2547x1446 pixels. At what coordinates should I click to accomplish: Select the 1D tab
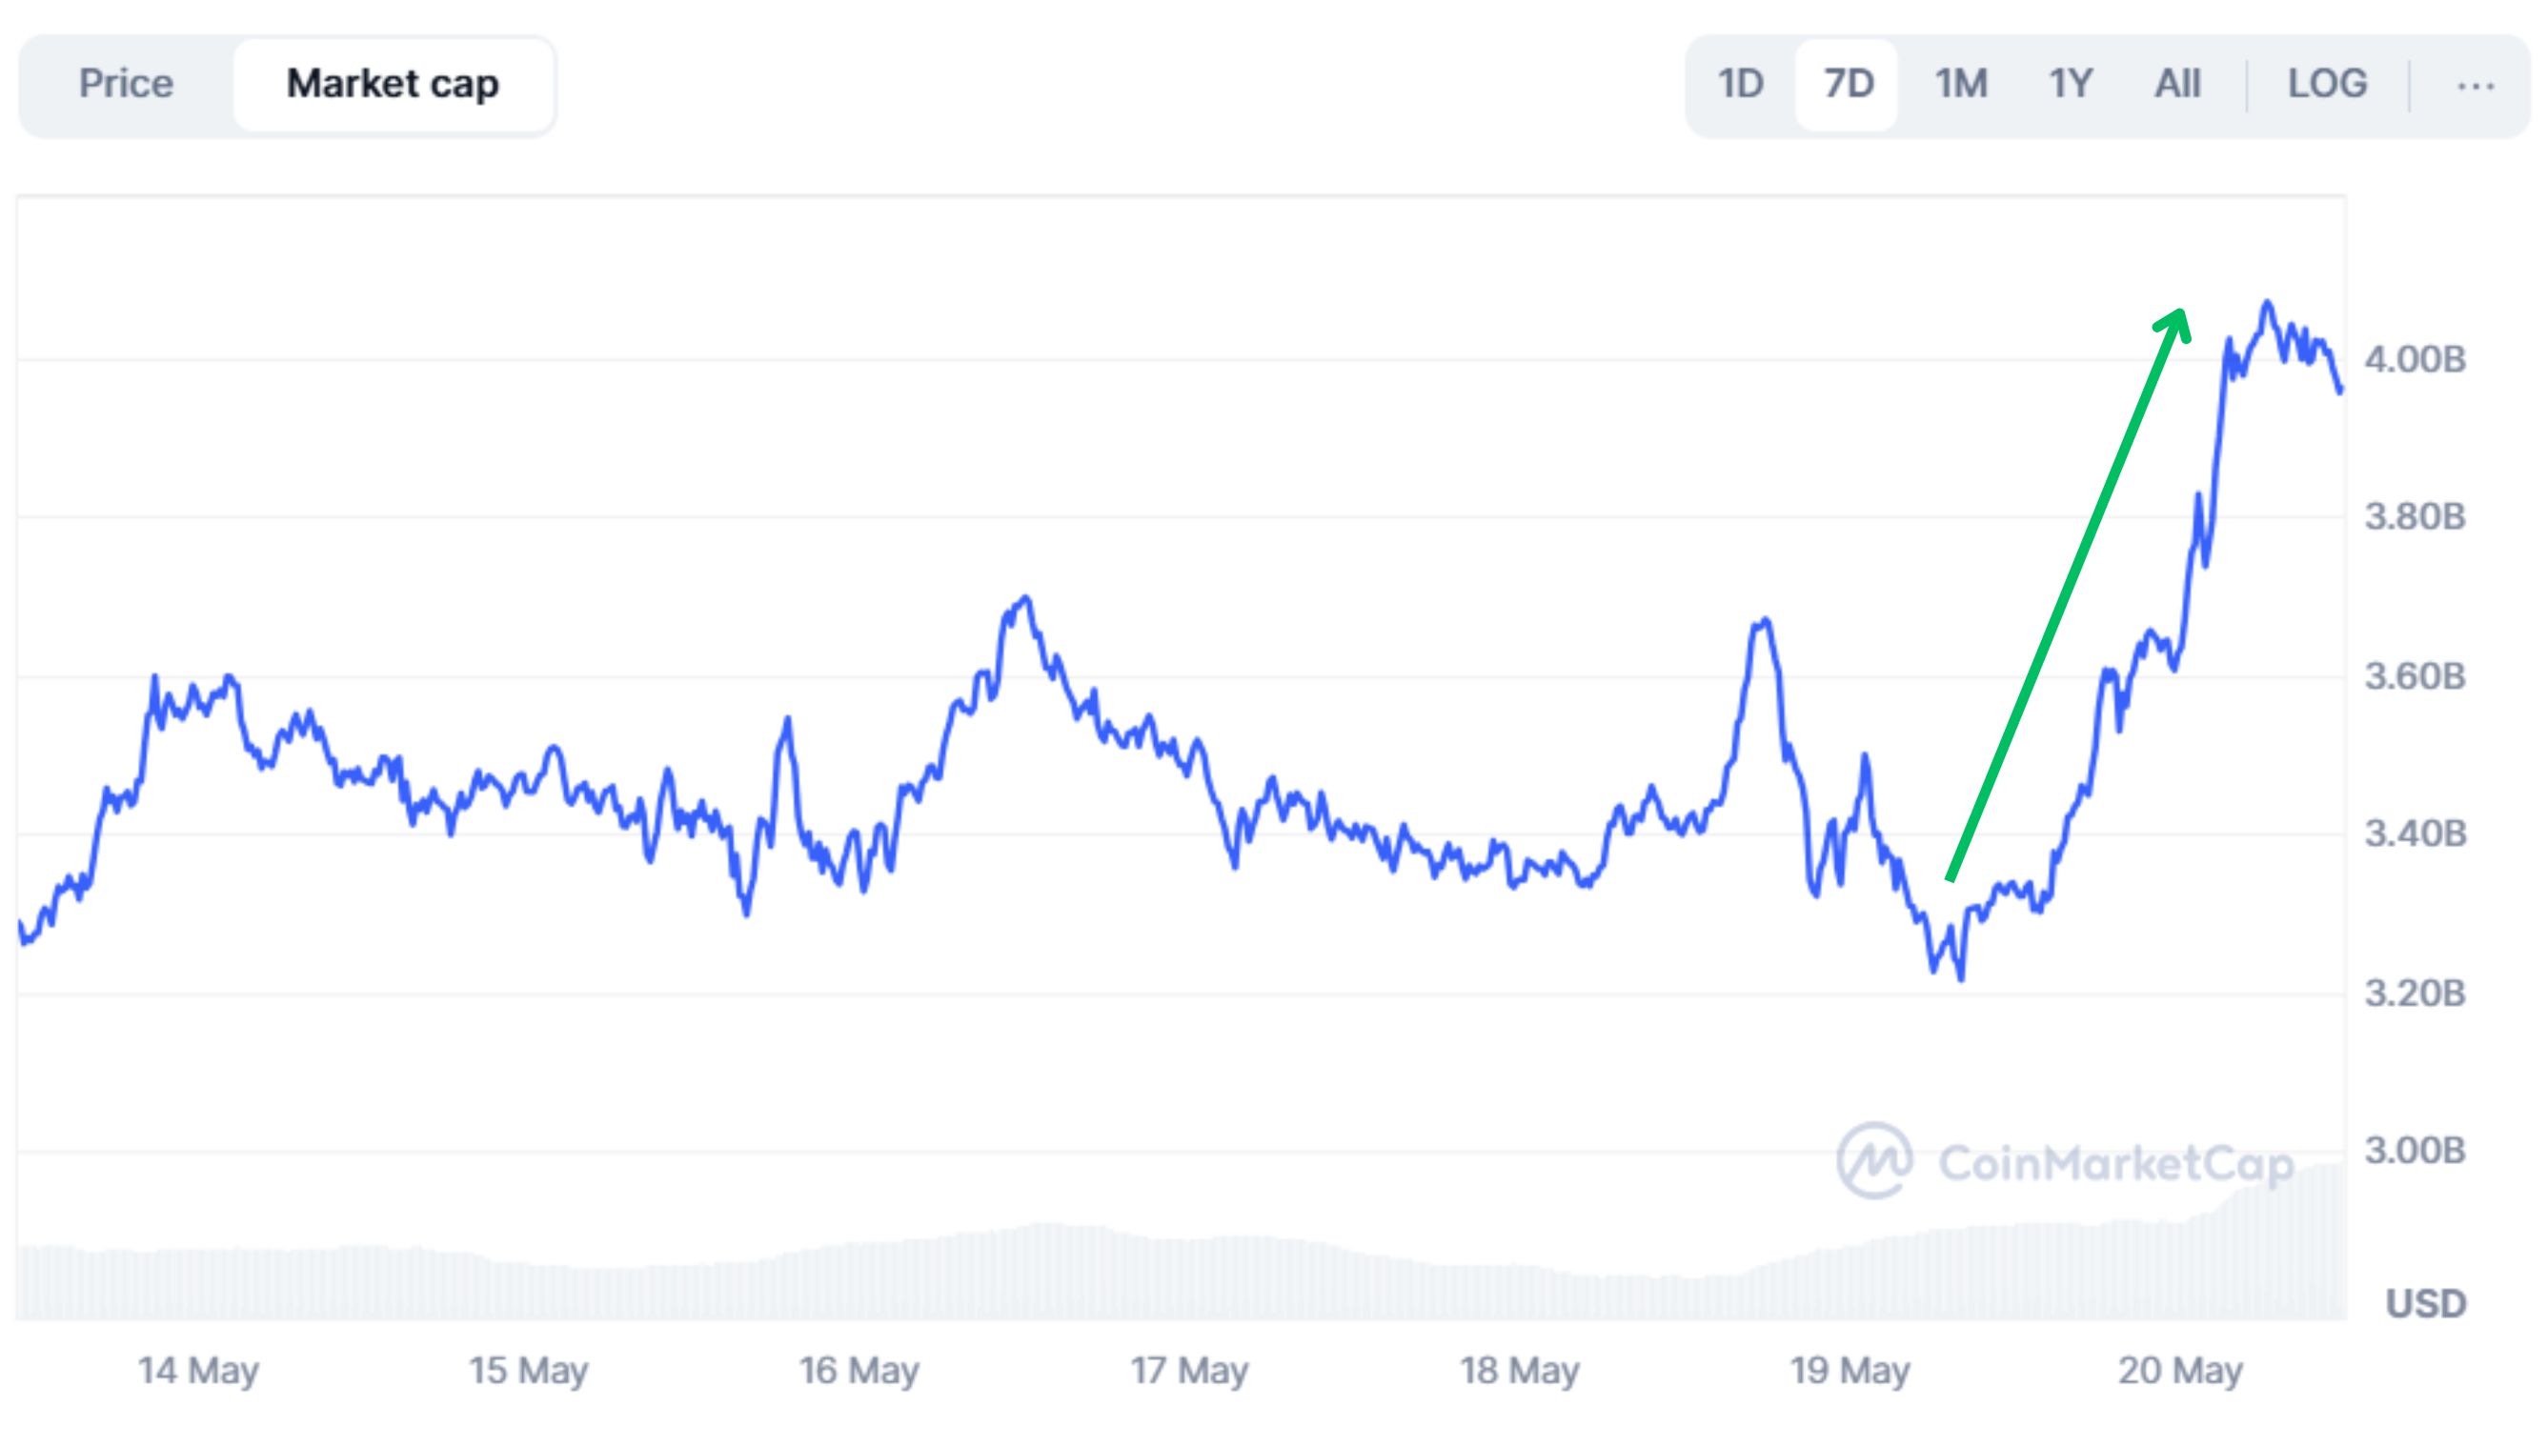(1742, 84)
